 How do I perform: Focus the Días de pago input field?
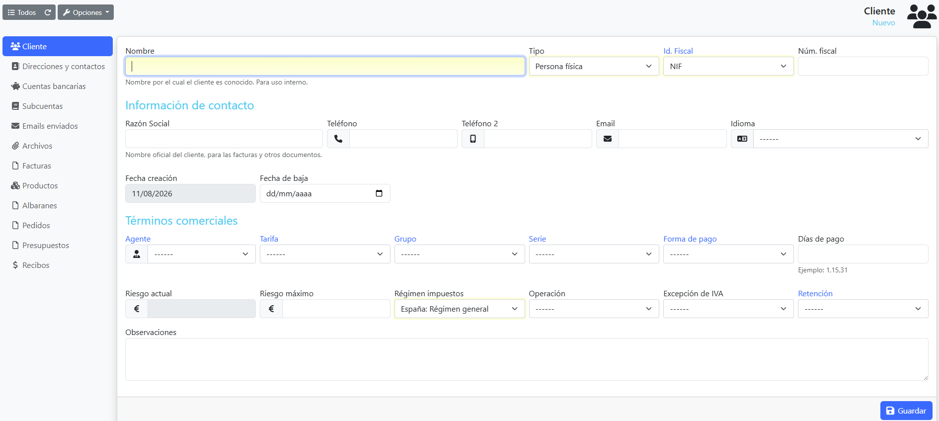pyautogui.click(x=863, y=254)
